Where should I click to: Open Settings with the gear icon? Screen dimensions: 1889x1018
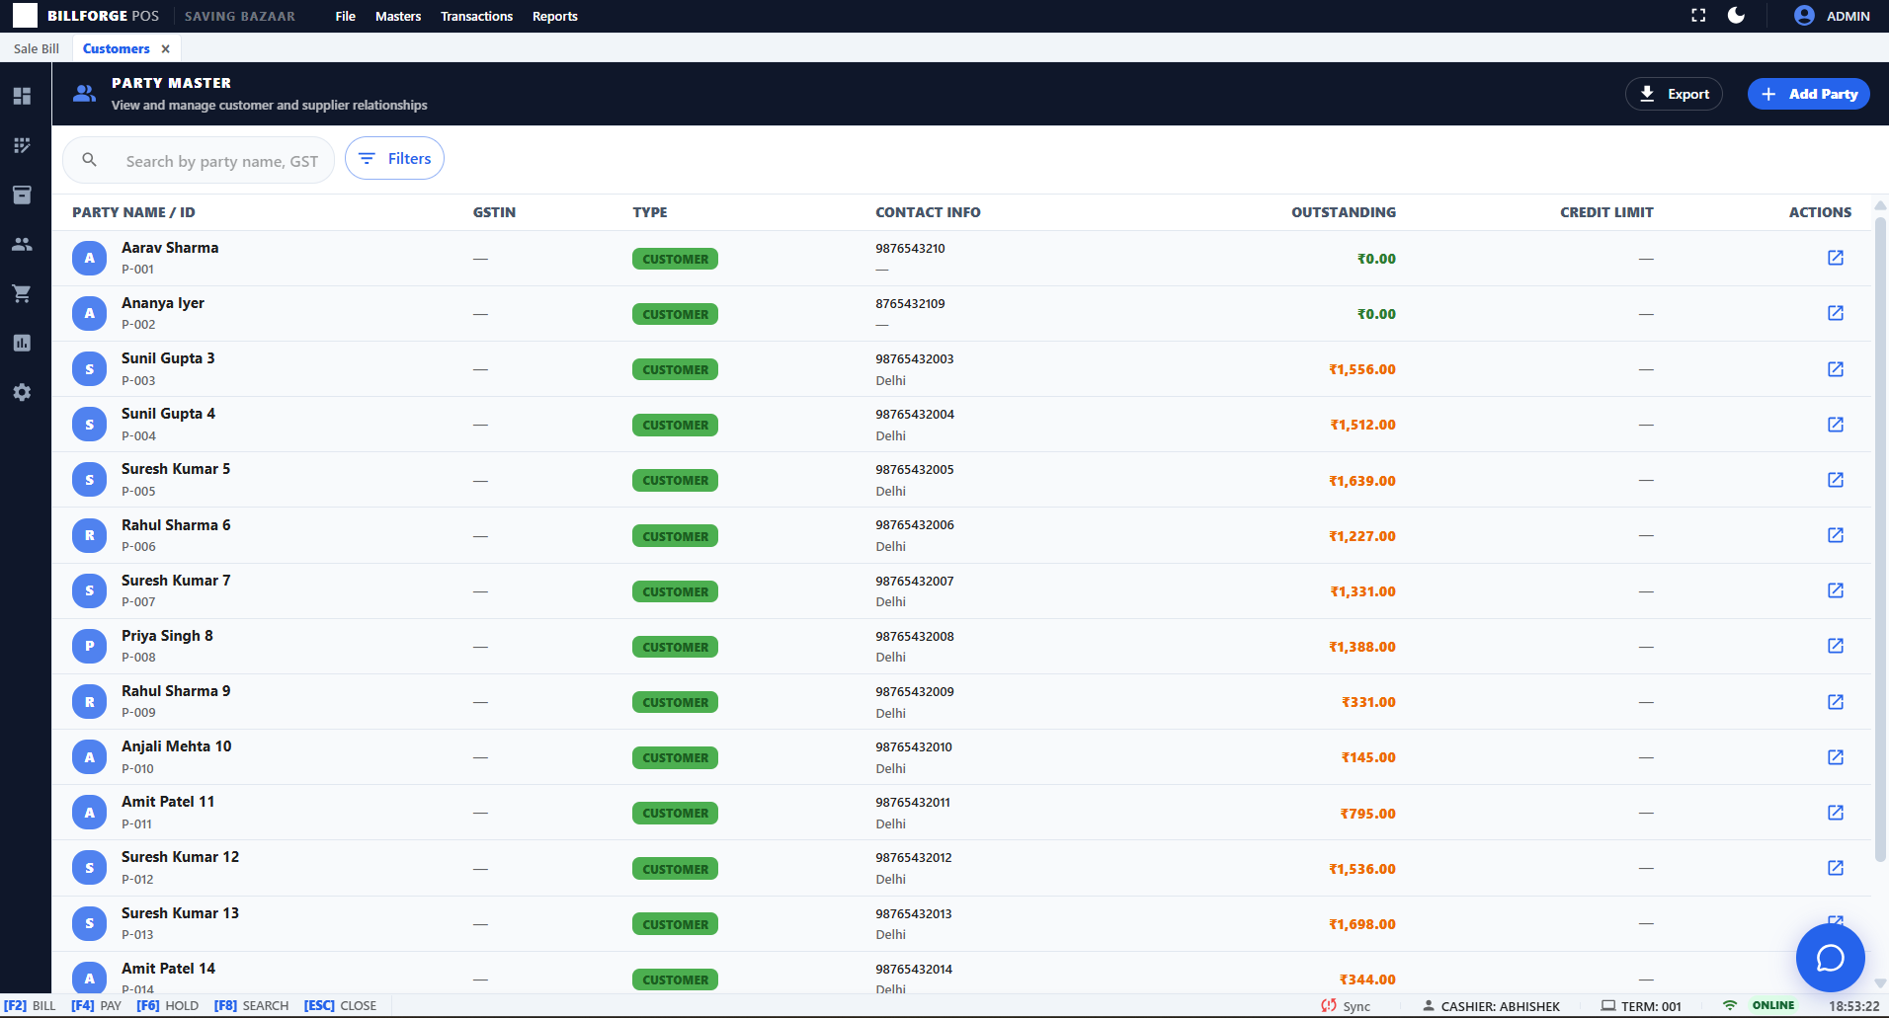click(22, 392)
